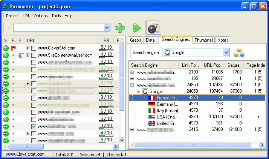Screen dimensions: 269x159
Task: Open the Options menu
Action: click(x=40, y=16)
